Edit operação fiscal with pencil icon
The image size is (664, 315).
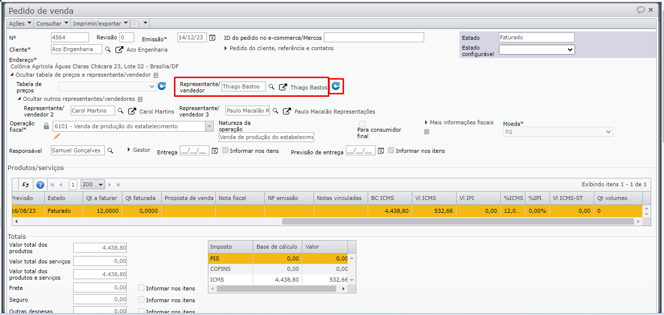tap(57, 137)
